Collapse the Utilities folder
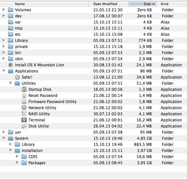This screenshot has width=187, height=179. click(11, 83)
